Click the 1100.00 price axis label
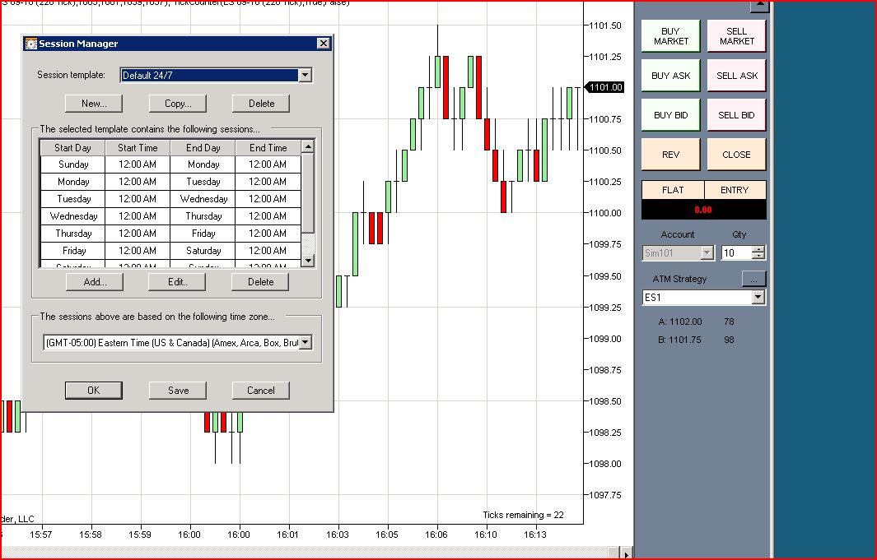Screen dimensions: 877x560 click(605, 213)
